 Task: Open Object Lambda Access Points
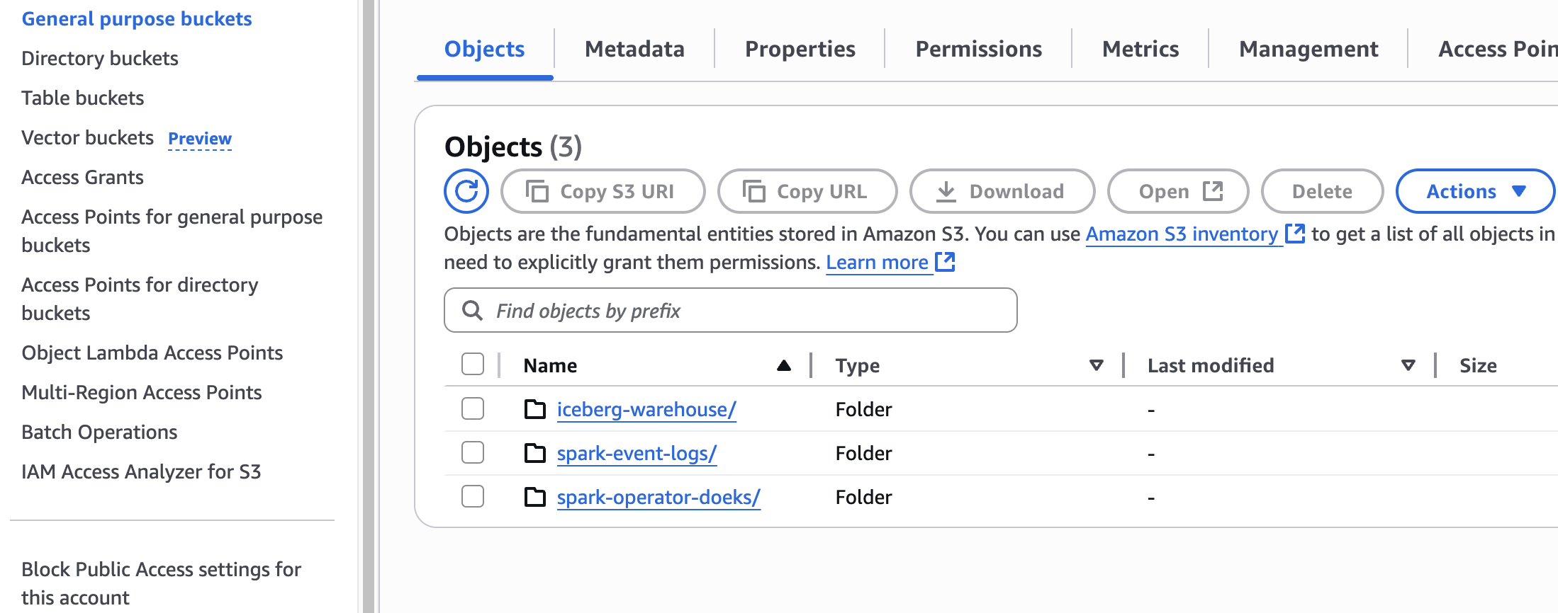pyautogui.click(x=152, y=353)
